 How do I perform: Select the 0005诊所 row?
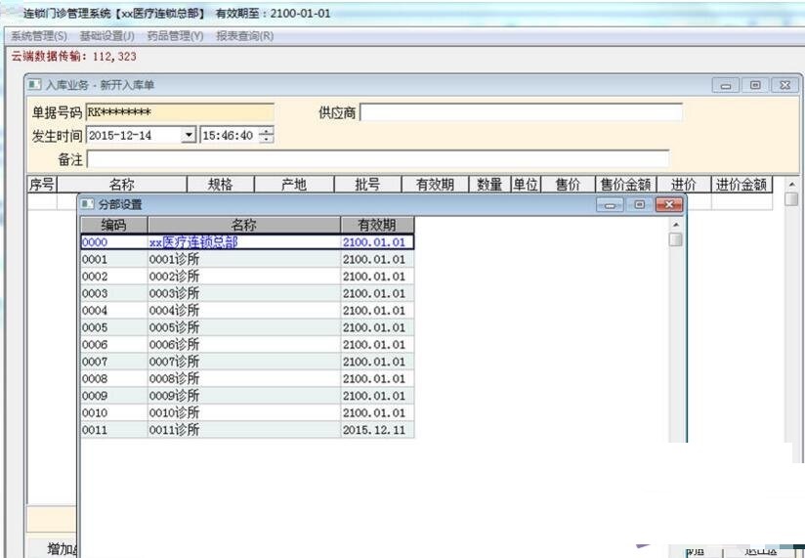[247, 327]
